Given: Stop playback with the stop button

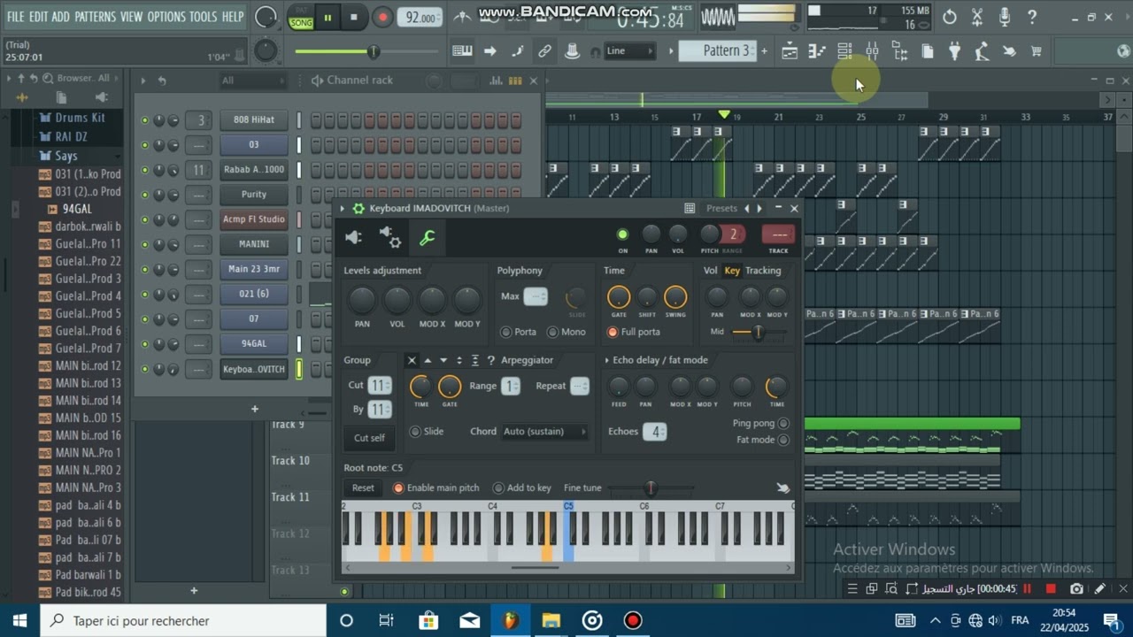Looking at the screenshot, I should pos(354,17).
